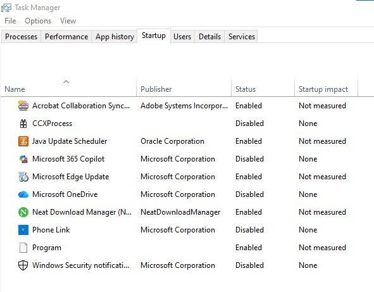374x292 pixels.
Task: Select the Microsoft Edge Update icon
Action: (23, 177)
